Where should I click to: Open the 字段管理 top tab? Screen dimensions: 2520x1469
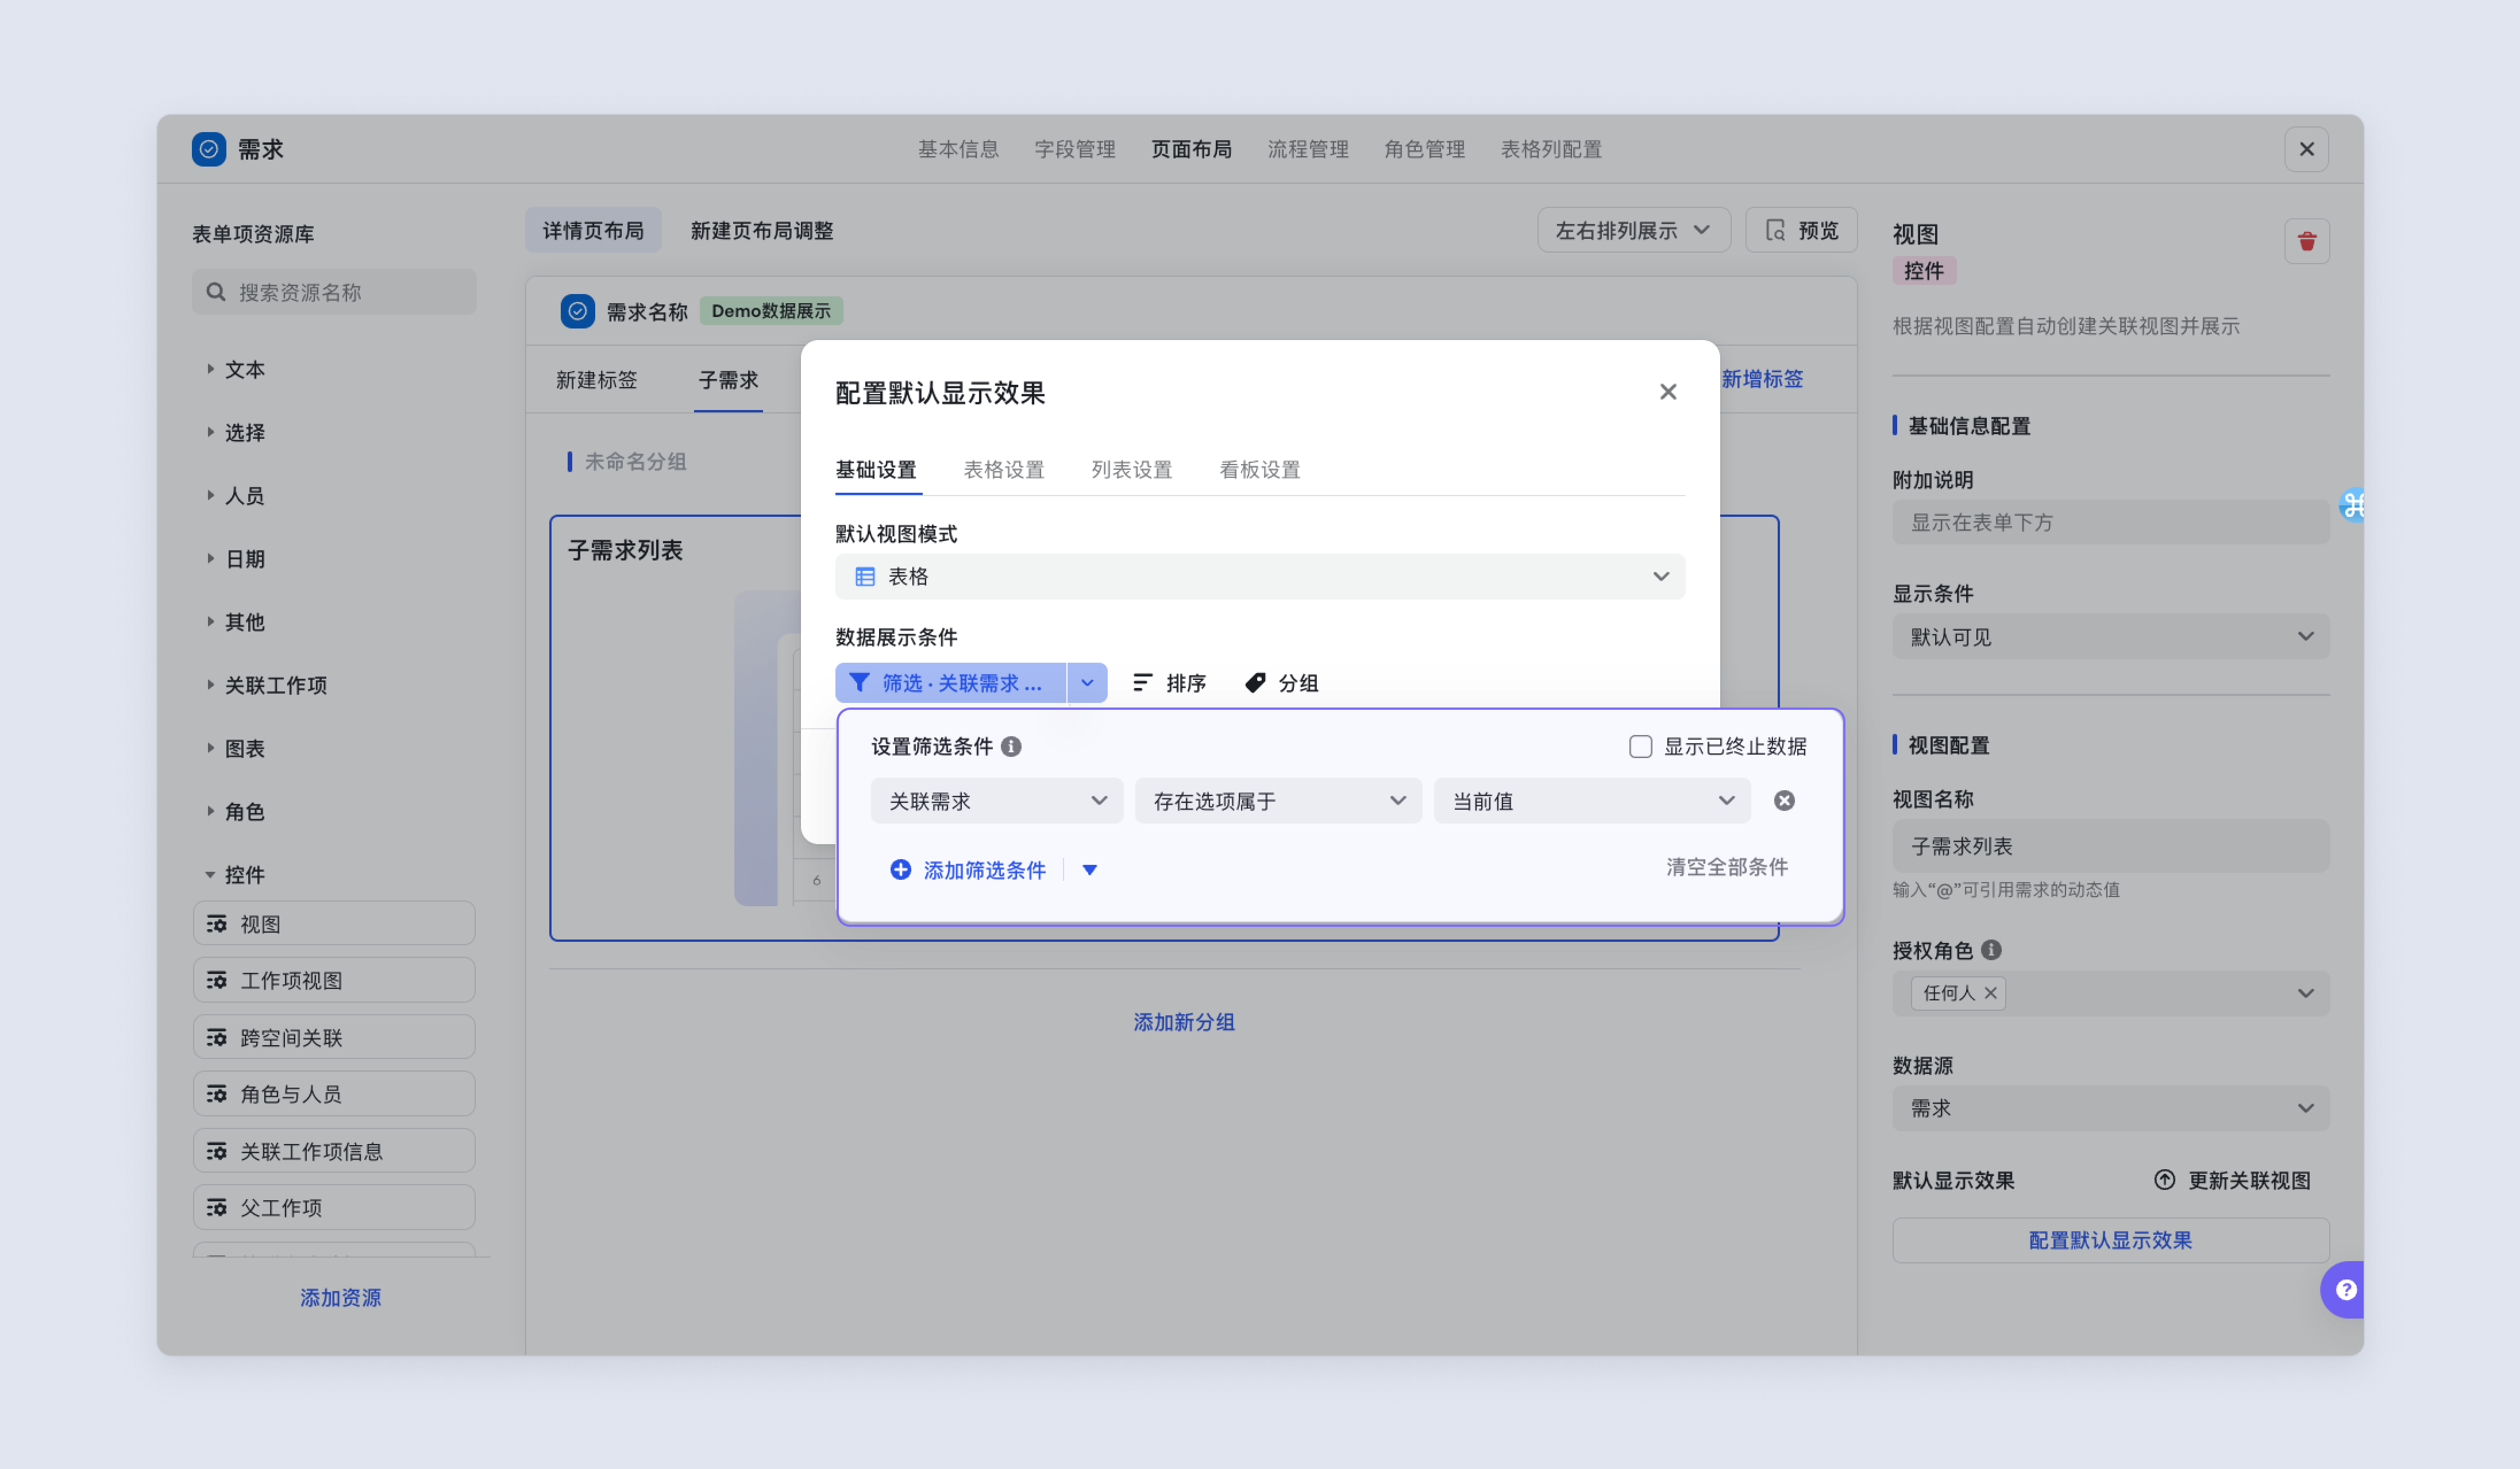1075,149
